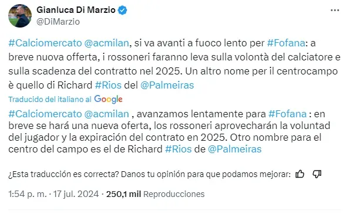Open #Rios hashtag in Italian text

pyautogui.click(x=108, y=85)
